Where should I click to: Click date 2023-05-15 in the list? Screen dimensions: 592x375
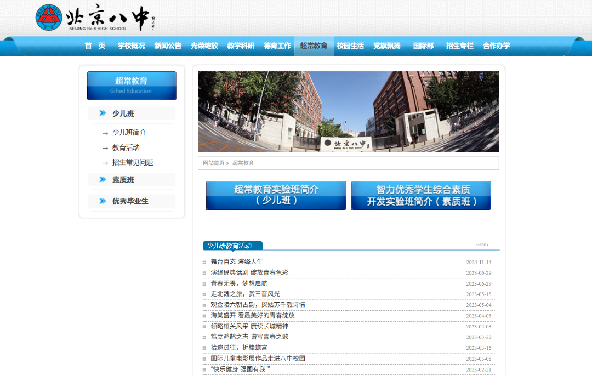[479, 294]
